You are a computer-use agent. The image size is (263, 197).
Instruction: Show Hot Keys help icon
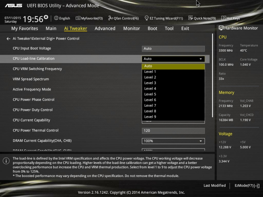coord(224,18)
